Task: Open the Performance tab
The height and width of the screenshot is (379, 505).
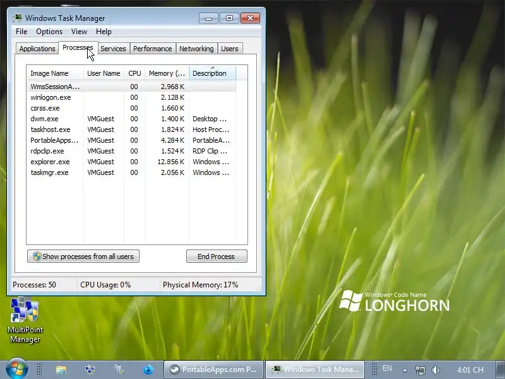Action: (x=152, y=49)
